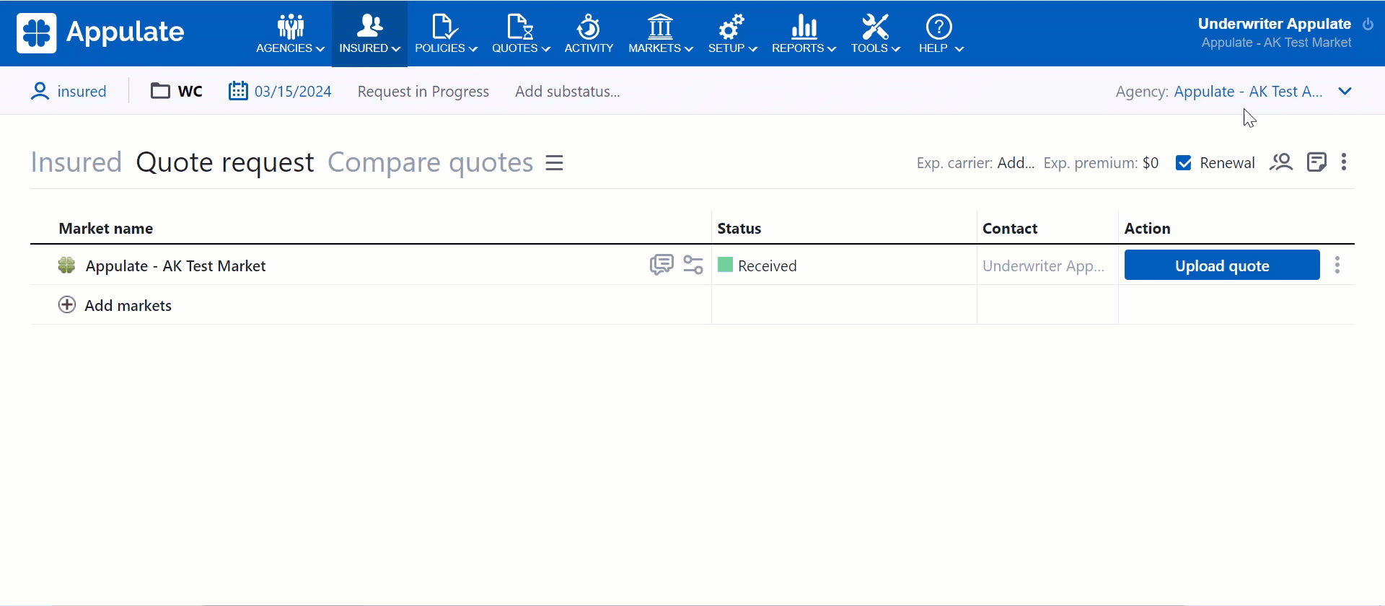Uncheck the Renewal checkbox
This screenshot has width=1385, height=606.
click(x=1184, y=163)
